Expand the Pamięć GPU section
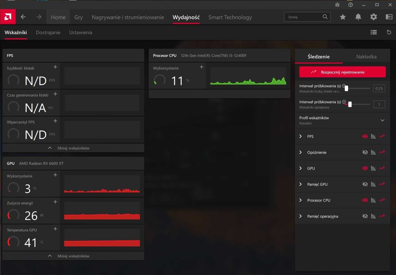 (300, 184)
